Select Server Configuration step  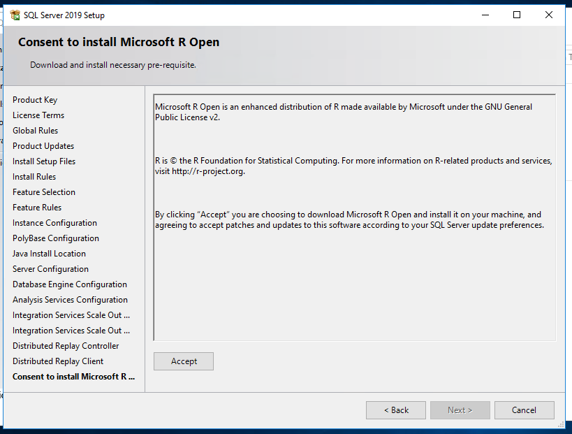coord(51,268)
